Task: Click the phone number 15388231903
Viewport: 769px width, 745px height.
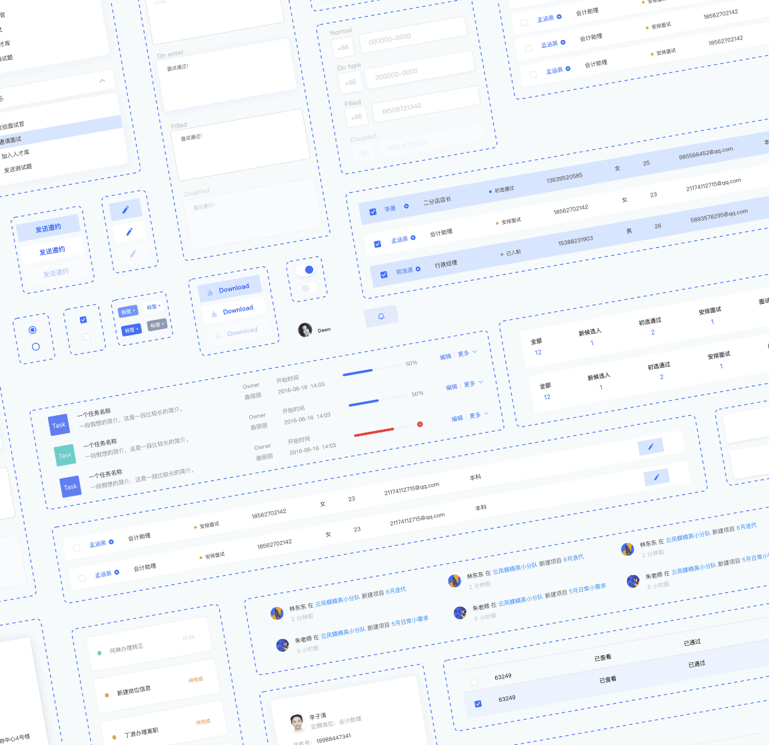Action: pos(575,241)
